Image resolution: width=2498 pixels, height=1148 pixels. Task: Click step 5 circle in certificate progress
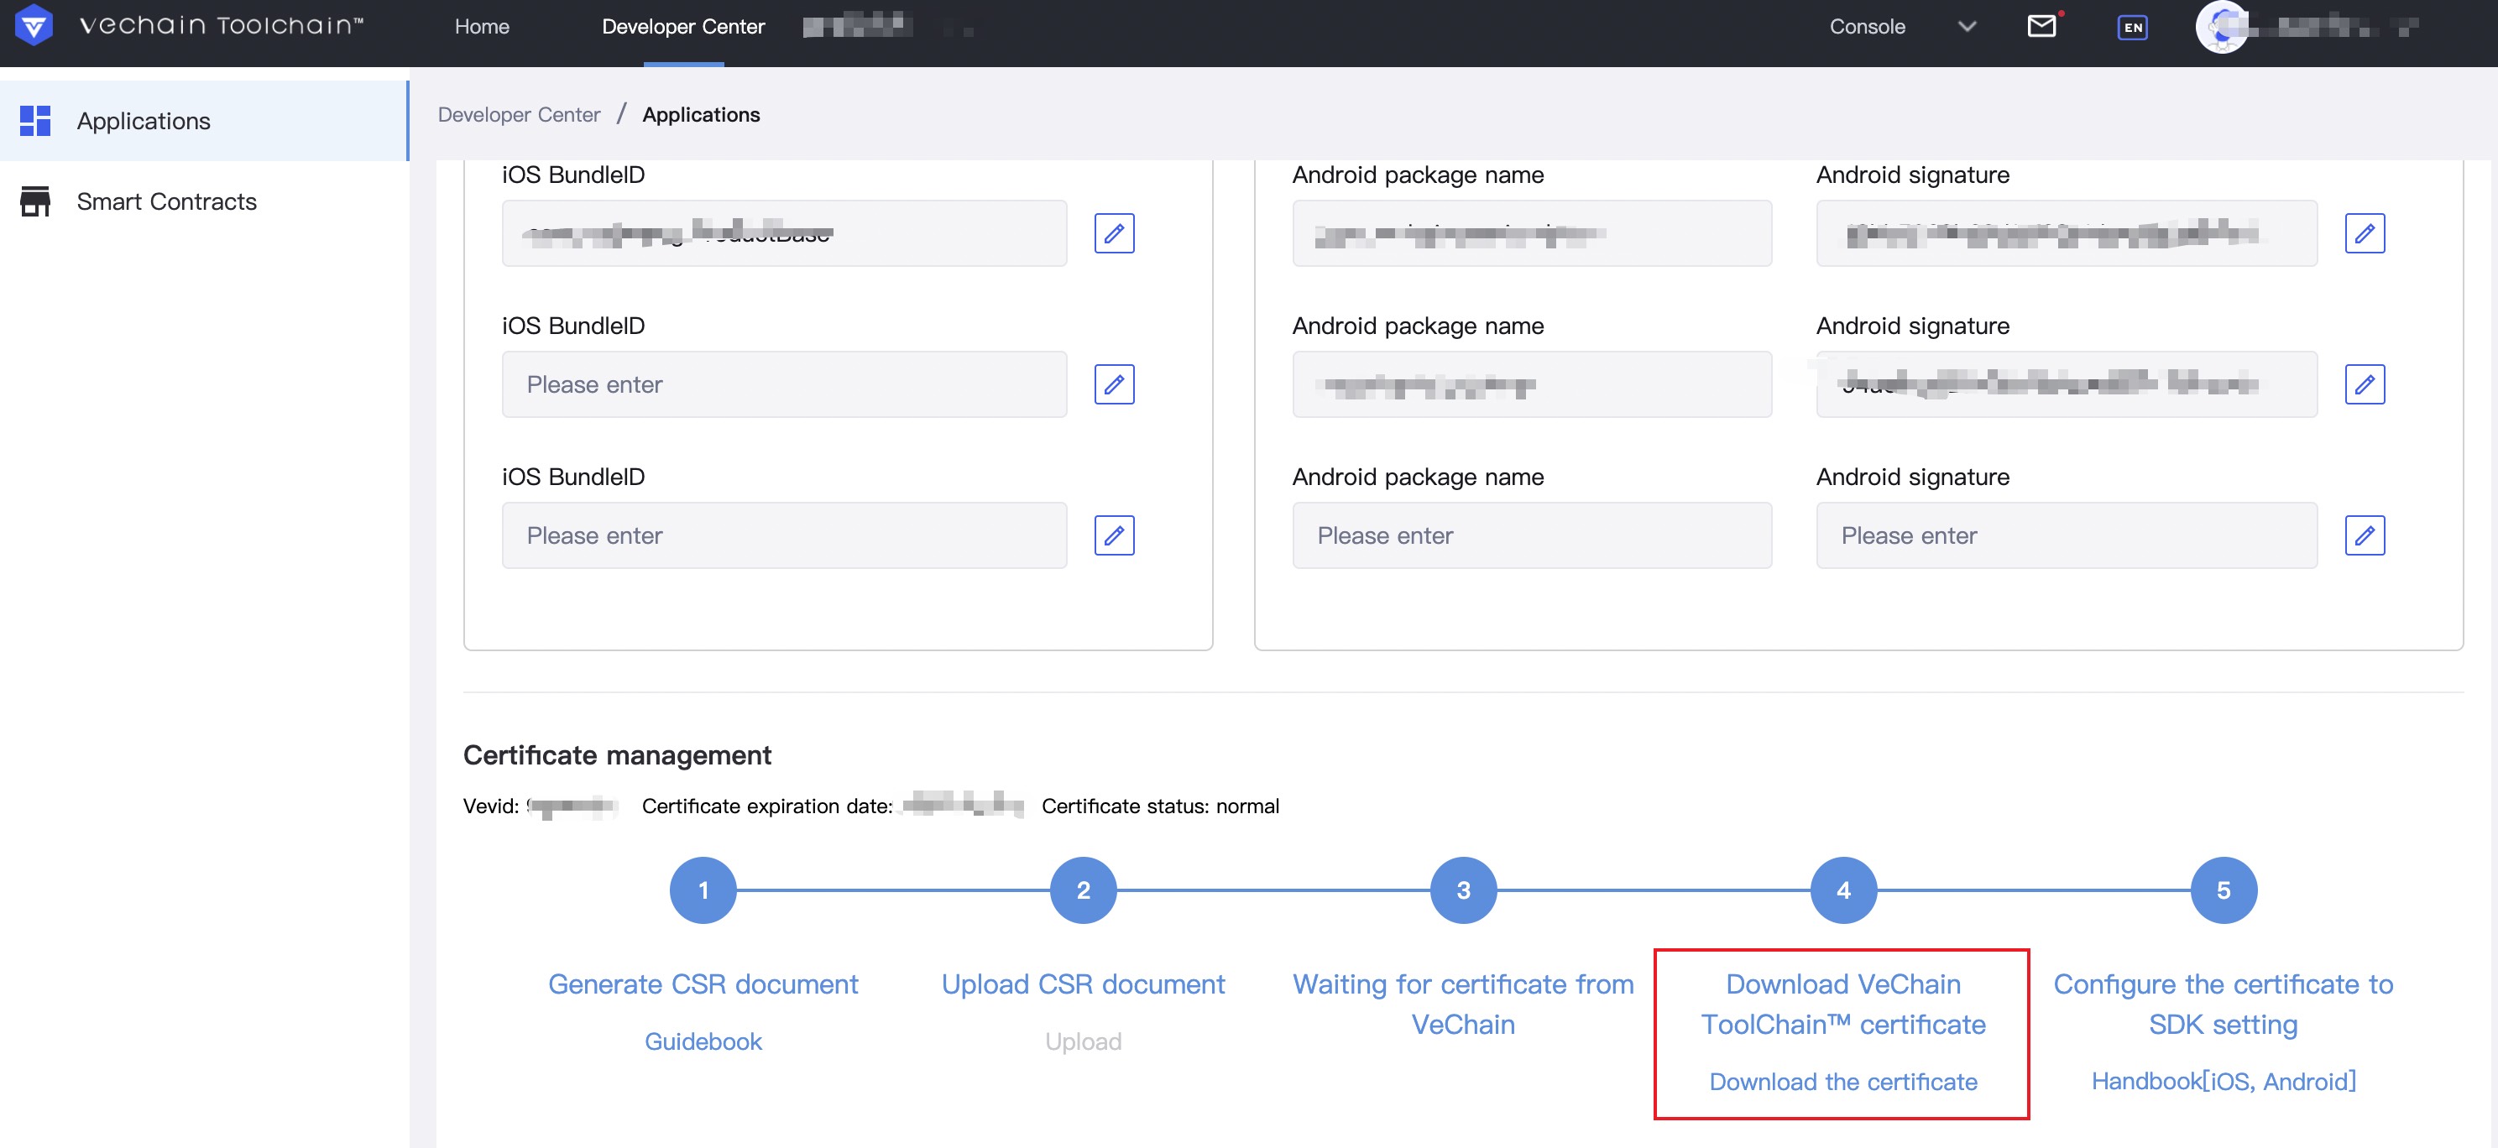point(2224,890)
